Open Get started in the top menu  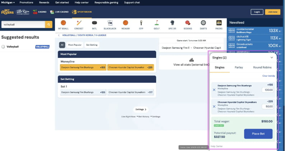click(62, 3)
